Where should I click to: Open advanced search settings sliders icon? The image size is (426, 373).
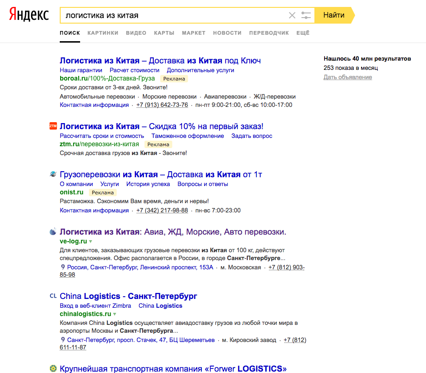click(x=306, y=15)
